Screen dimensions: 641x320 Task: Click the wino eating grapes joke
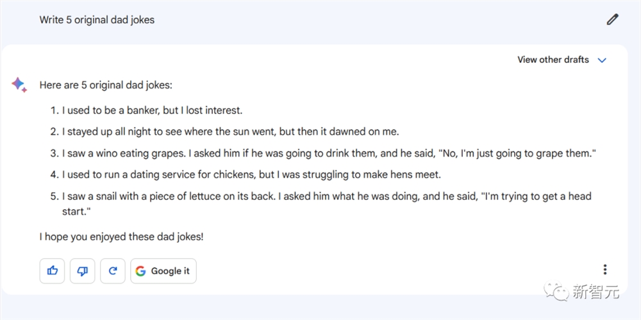pyautogui.click(x=329, y=153)
